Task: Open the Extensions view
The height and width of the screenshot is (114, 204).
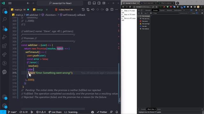Action: coord(4,46)
